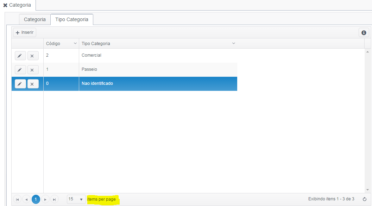Click the Exibindo itens 1 - 3 de 3 text
Viewport: 372px width, 206px height.
331,199
